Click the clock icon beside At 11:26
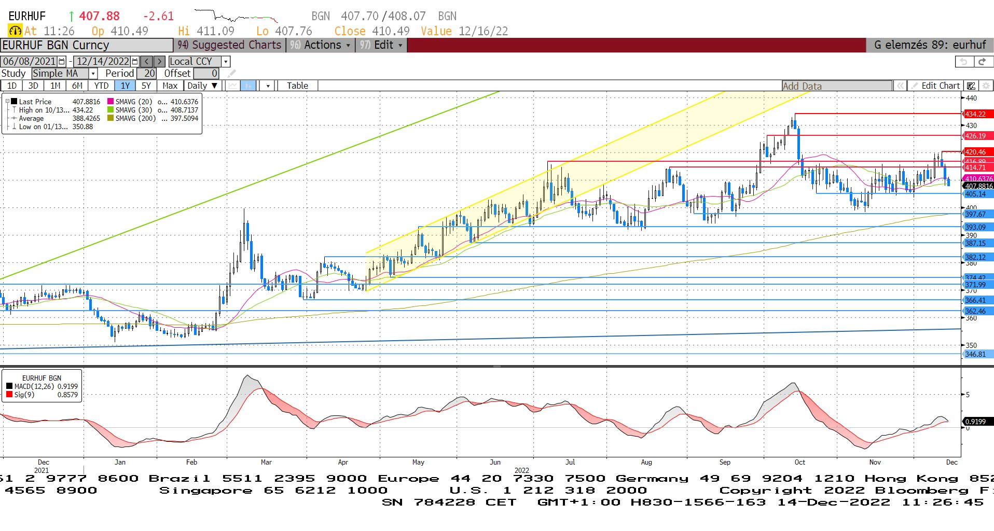994x531 pixels. click(15, 31)
